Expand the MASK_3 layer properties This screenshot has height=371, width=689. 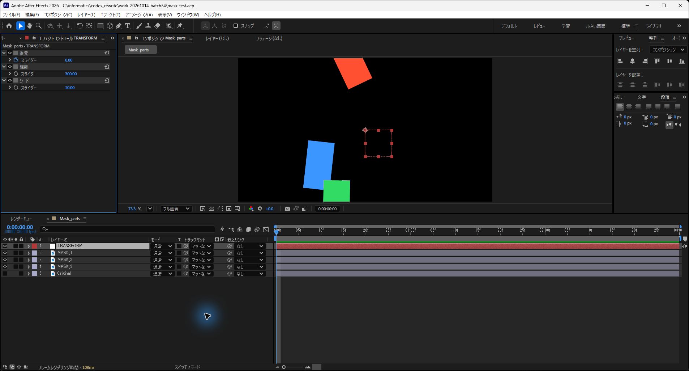[x=29, y=267]
